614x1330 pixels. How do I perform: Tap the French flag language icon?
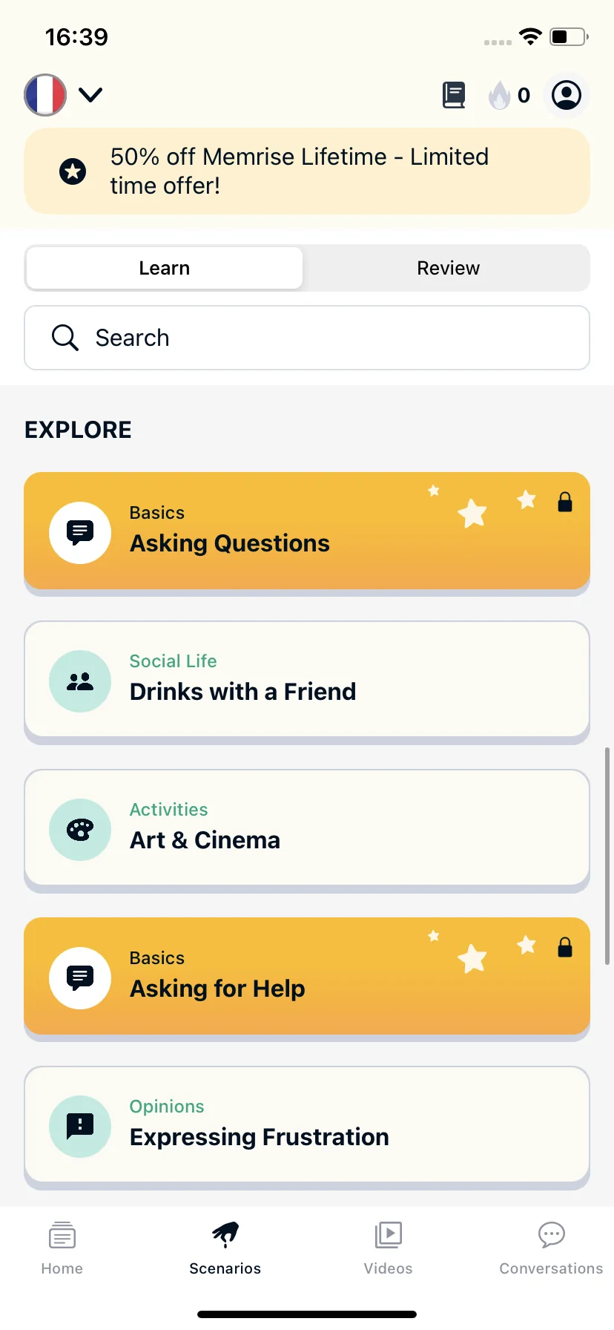click(45, 95)
